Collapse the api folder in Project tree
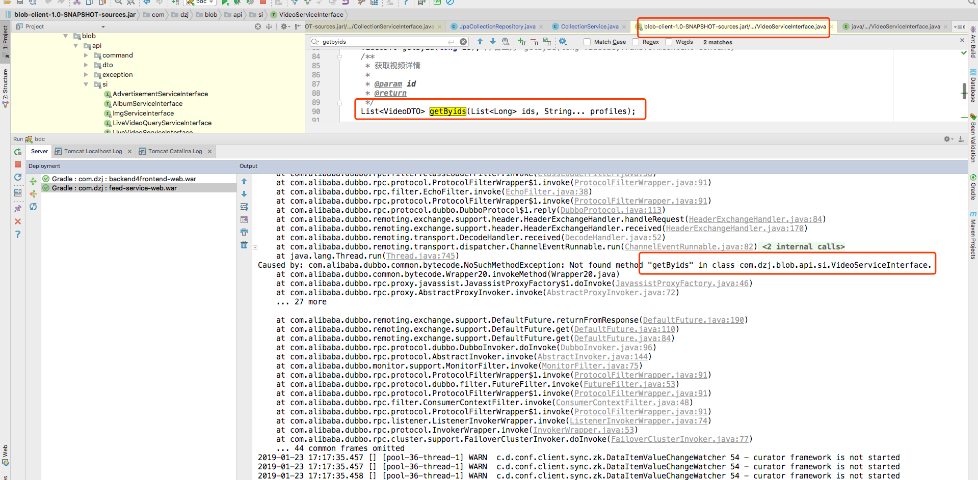Screen dimensions: 978x480 click(76, 45)
